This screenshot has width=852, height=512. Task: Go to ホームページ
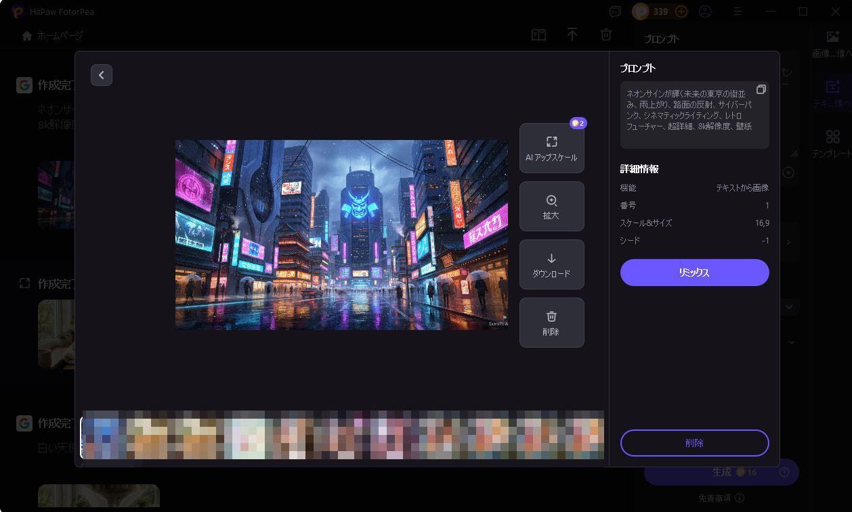(x=52, y=35)
